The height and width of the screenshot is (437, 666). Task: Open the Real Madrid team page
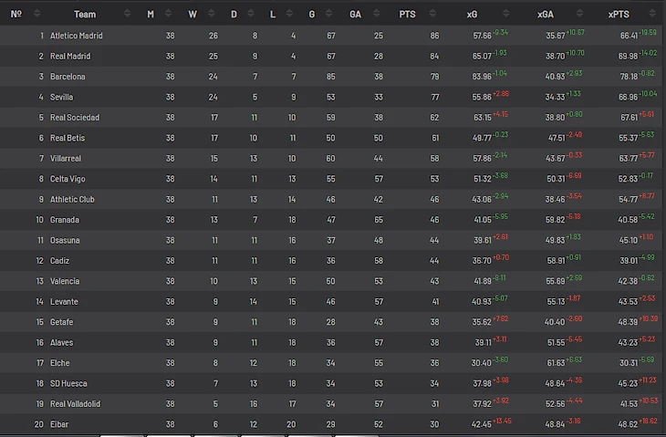tap(70, 57)
